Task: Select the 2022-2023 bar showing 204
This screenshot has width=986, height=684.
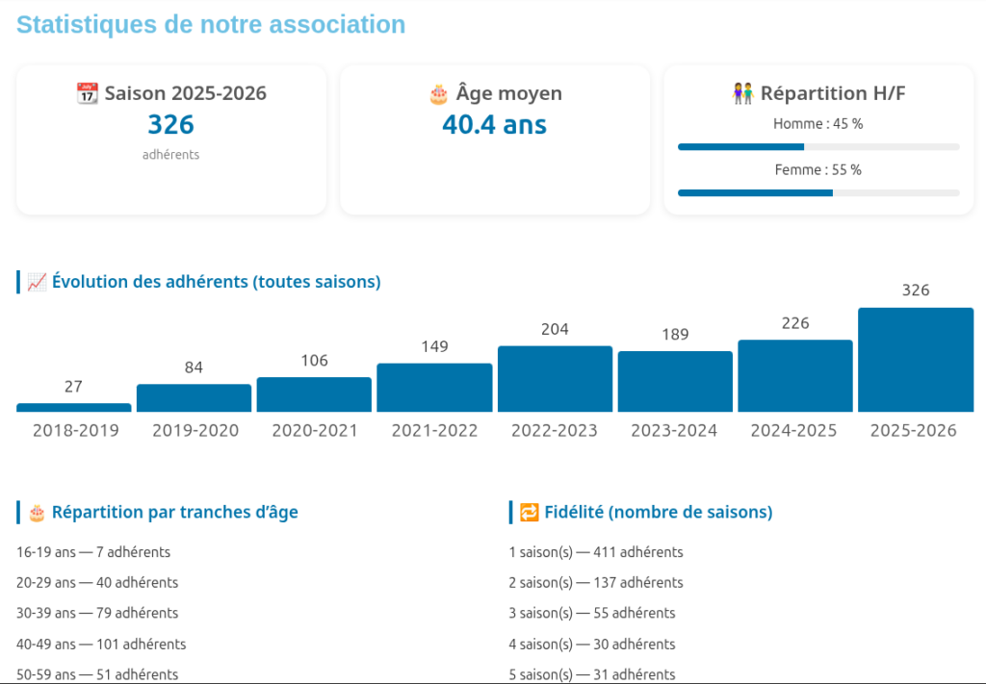Action: pyautogui.click(x=555, y=379)
